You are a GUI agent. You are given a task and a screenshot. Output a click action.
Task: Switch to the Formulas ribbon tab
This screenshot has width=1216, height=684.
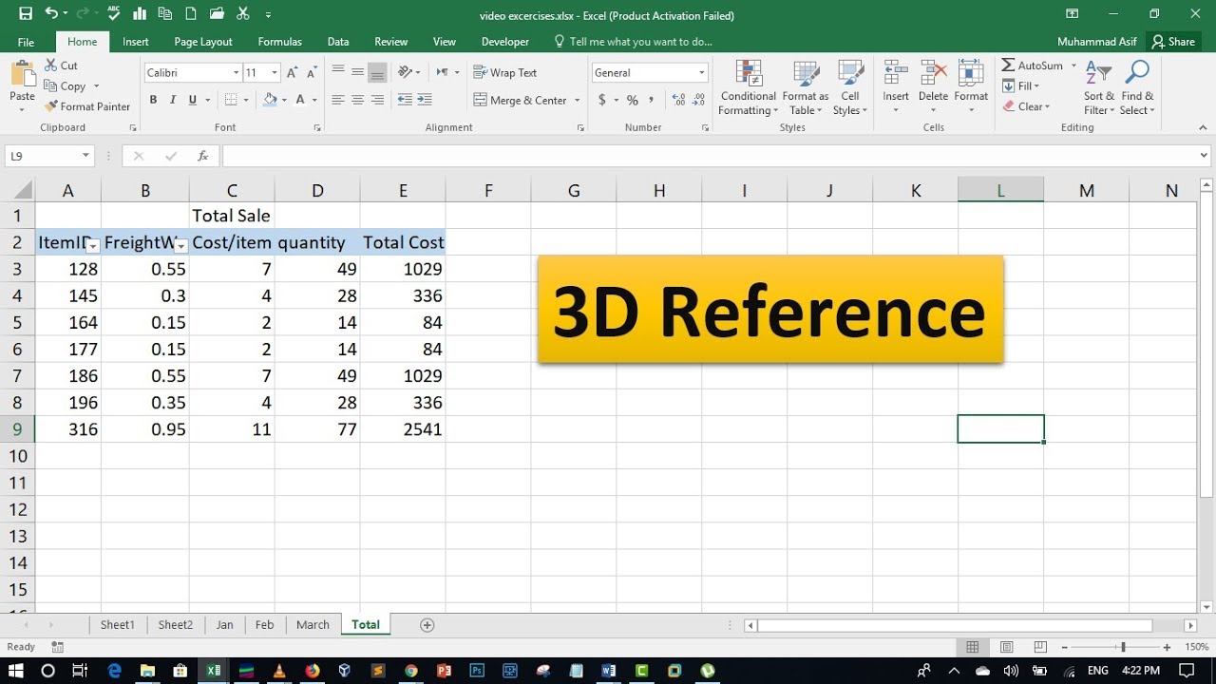pos(279,42)
